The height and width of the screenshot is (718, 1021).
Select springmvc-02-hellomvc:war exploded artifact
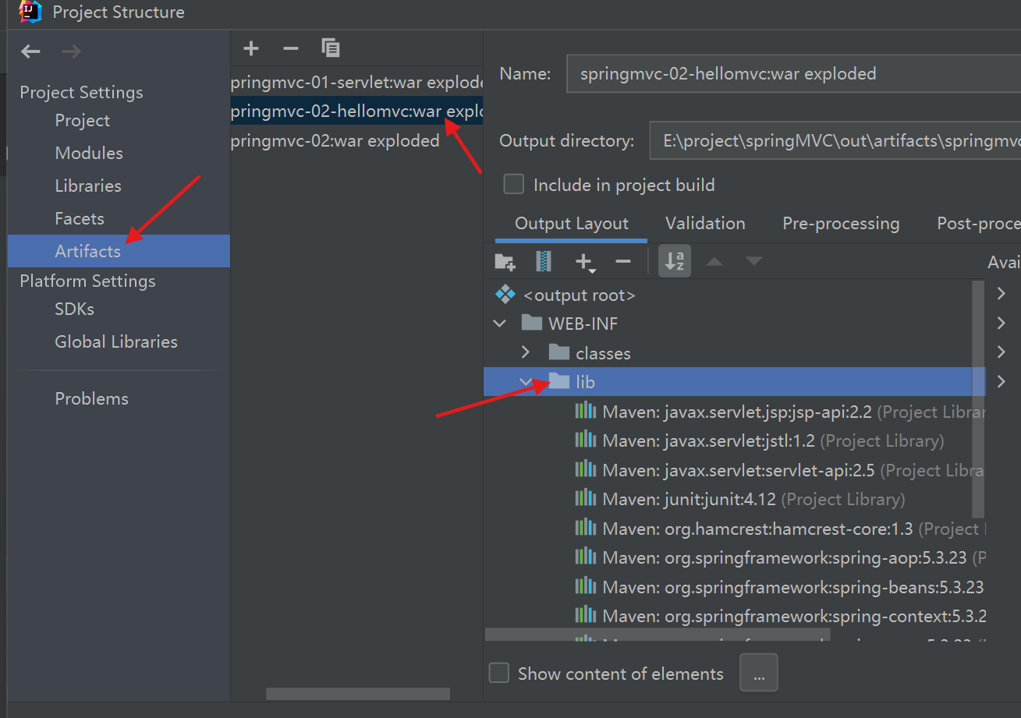(x=357, y=111)
